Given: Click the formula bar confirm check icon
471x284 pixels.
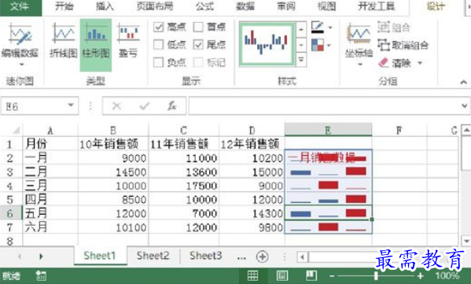Looking at the screenshot, I should point(145,105).
